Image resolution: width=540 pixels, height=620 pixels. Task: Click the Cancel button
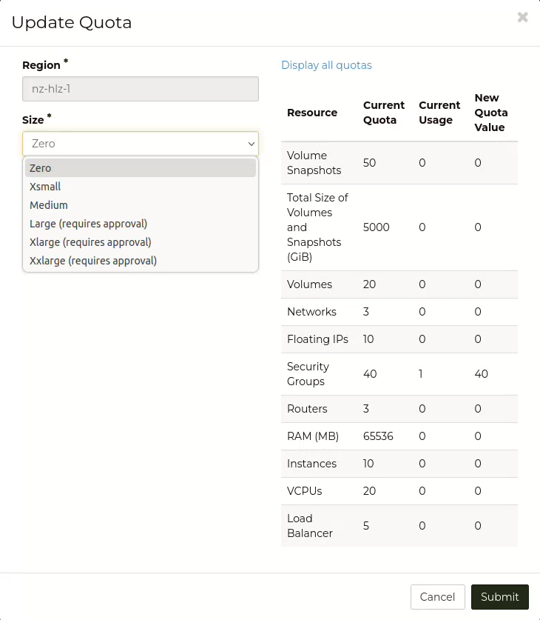(x=437, y=597)
